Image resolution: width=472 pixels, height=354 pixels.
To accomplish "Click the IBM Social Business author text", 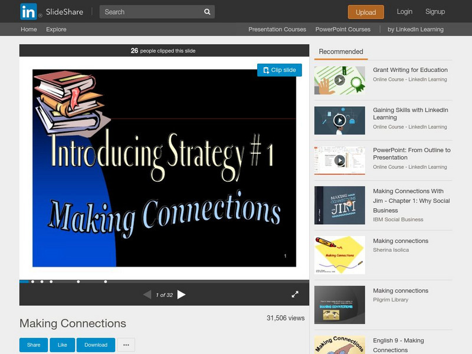I will coord(398,219).
